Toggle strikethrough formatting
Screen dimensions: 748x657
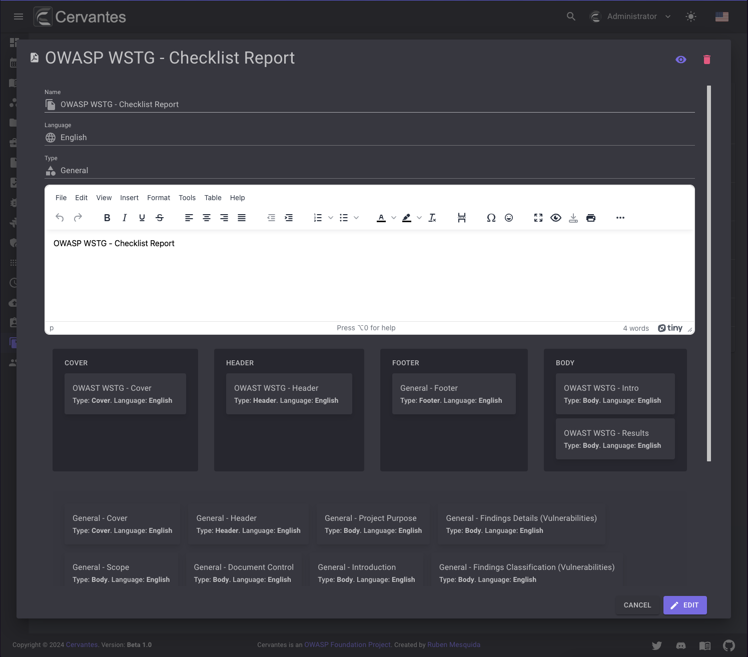(160, 218)
